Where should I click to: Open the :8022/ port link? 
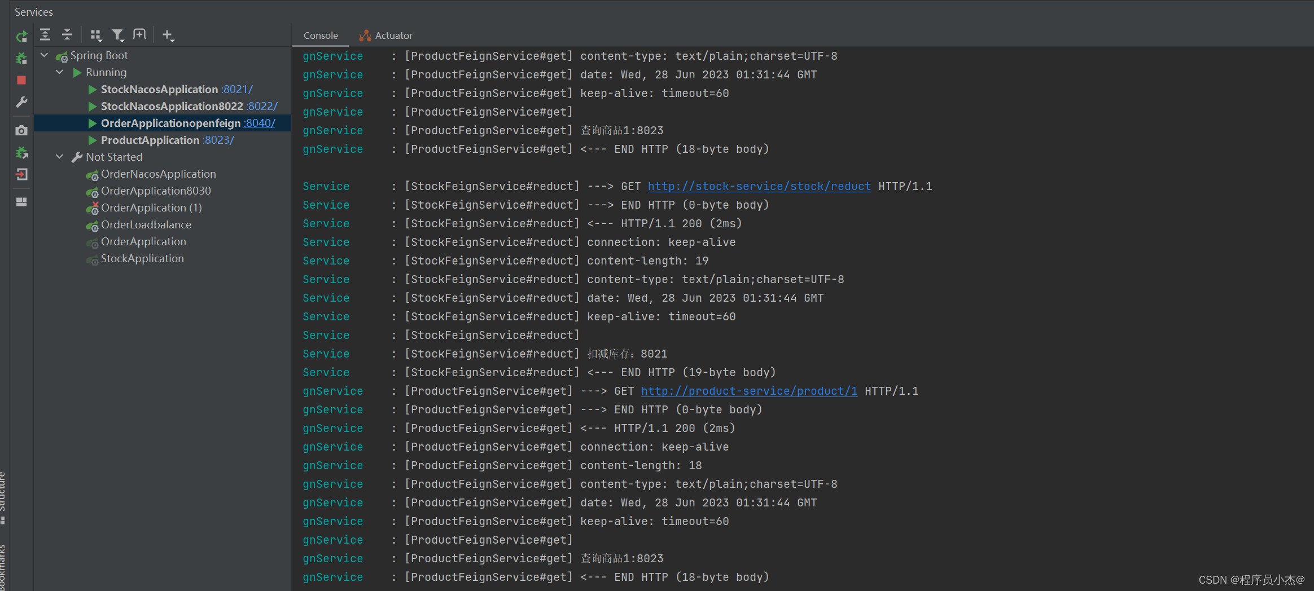[262, 106]
